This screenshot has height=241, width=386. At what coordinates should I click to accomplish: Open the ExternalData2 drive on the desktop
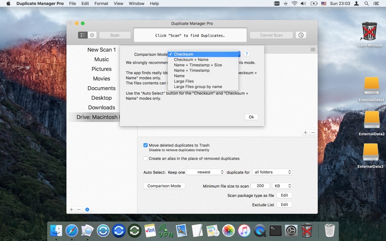tap(372, 120)
